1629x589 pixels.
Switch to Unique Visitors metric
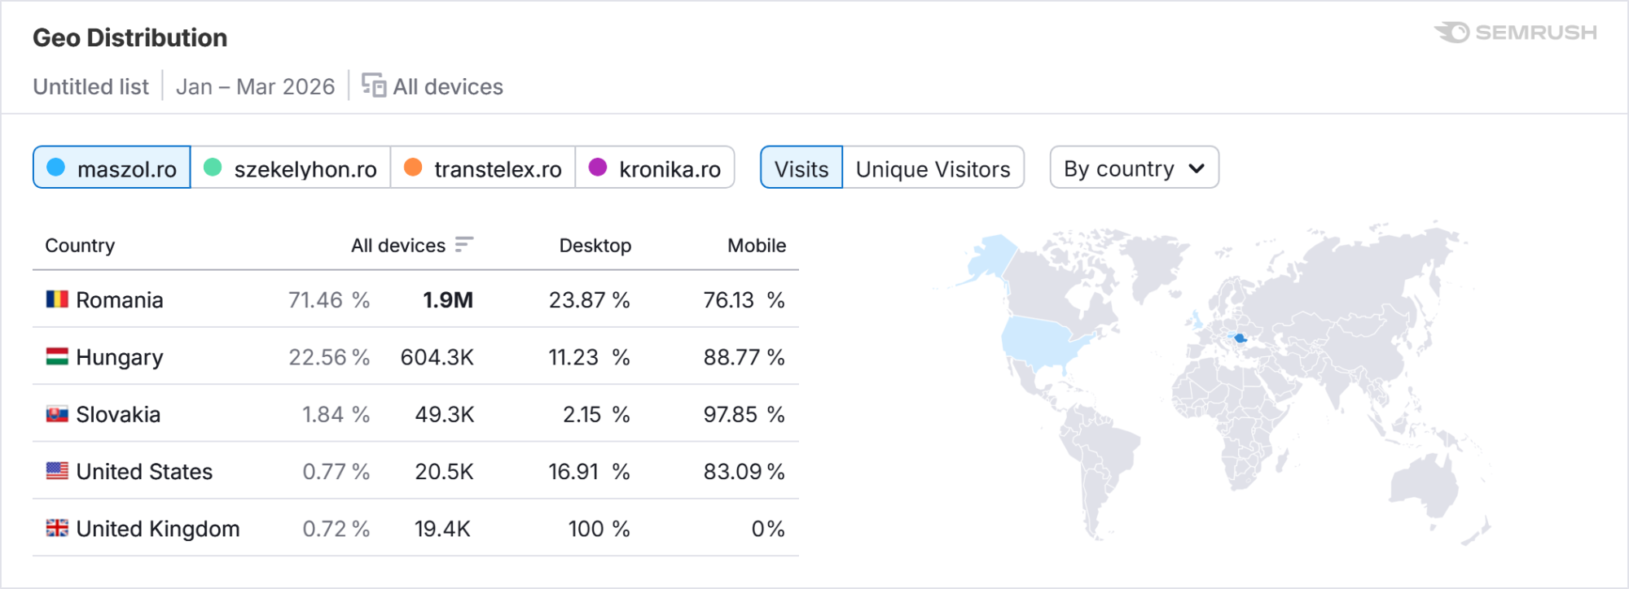(933, 168)
